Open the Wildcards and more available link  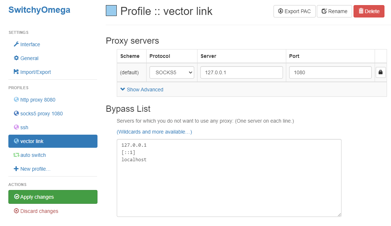[154, 132]
